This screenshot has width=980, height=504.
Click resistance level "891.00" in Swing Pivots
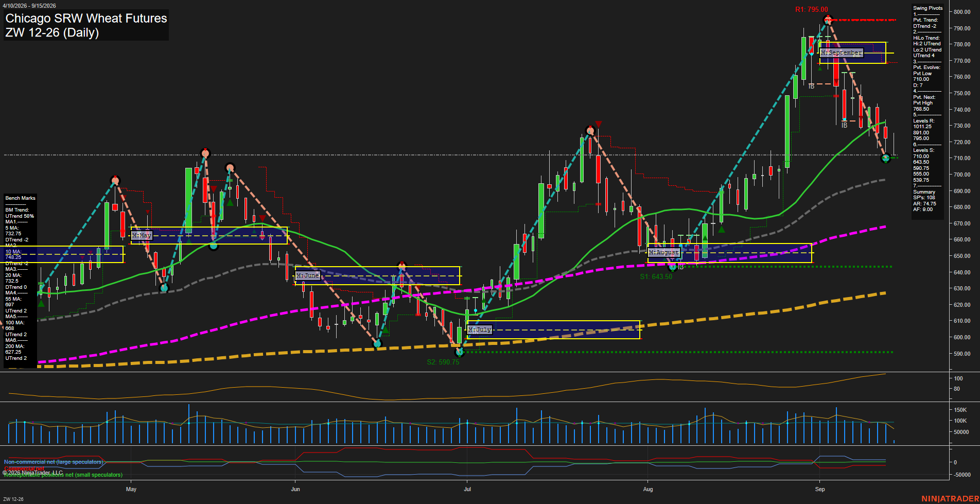[x=921, y=133]
